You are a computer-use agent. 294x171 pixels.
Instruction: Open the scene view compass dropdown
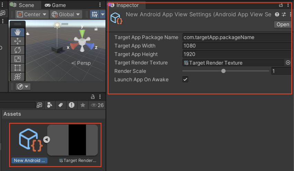tap(23, 87)
